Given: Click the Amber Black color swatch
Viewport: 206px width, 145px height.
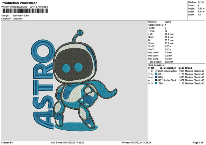Looking at the screenshot, I should point(156,80).
